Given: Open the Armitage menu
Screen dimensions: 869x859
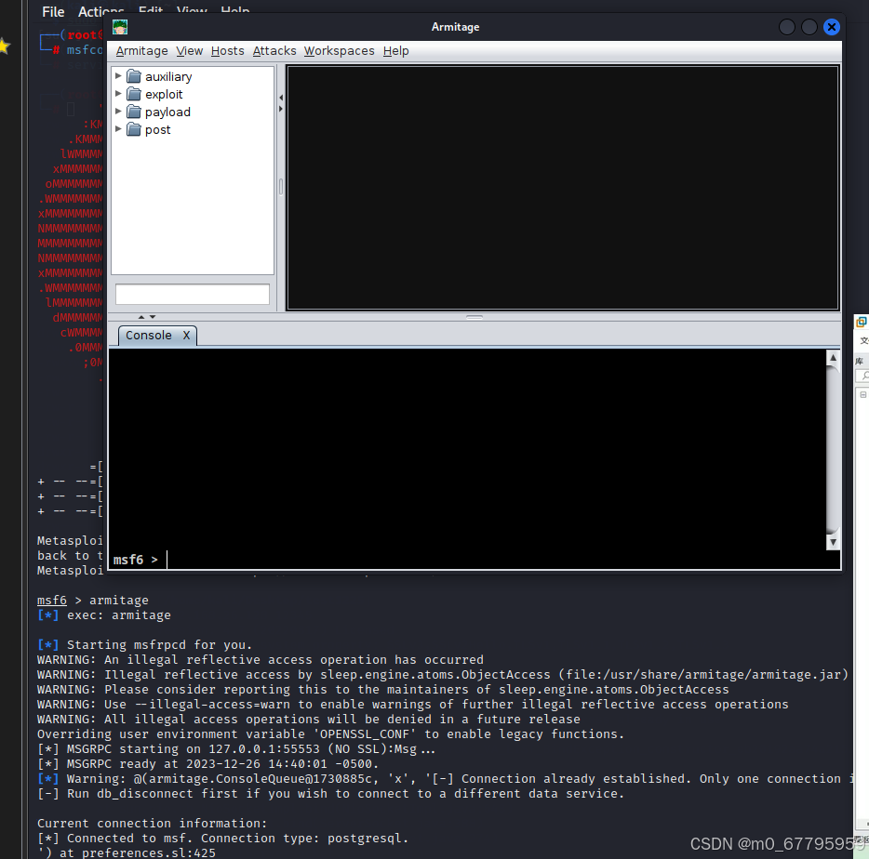Looking at the screenshot, I should tap(141, 51).
